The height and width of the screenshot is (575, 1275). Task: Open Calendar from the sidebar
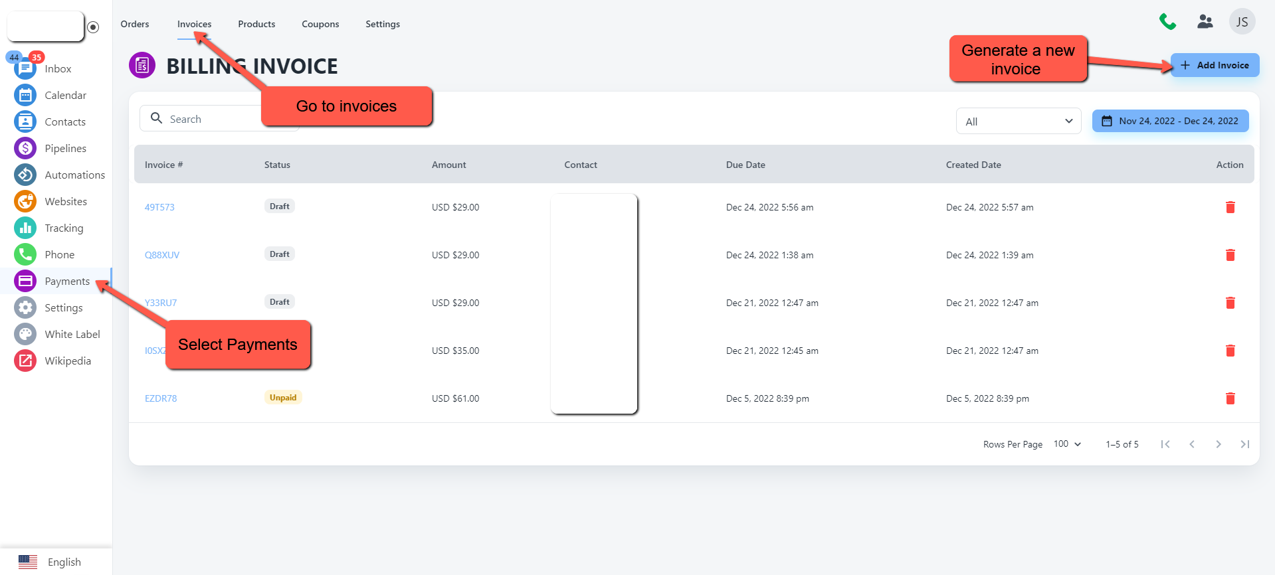coord(25,95)
